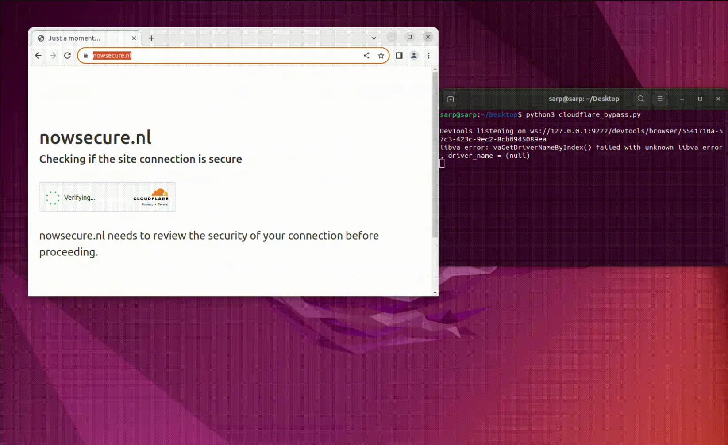Click the browser page vertical scrollbar
Viewport: 728px width, 445px height.
pyautogui.click(x=435, y=155)
